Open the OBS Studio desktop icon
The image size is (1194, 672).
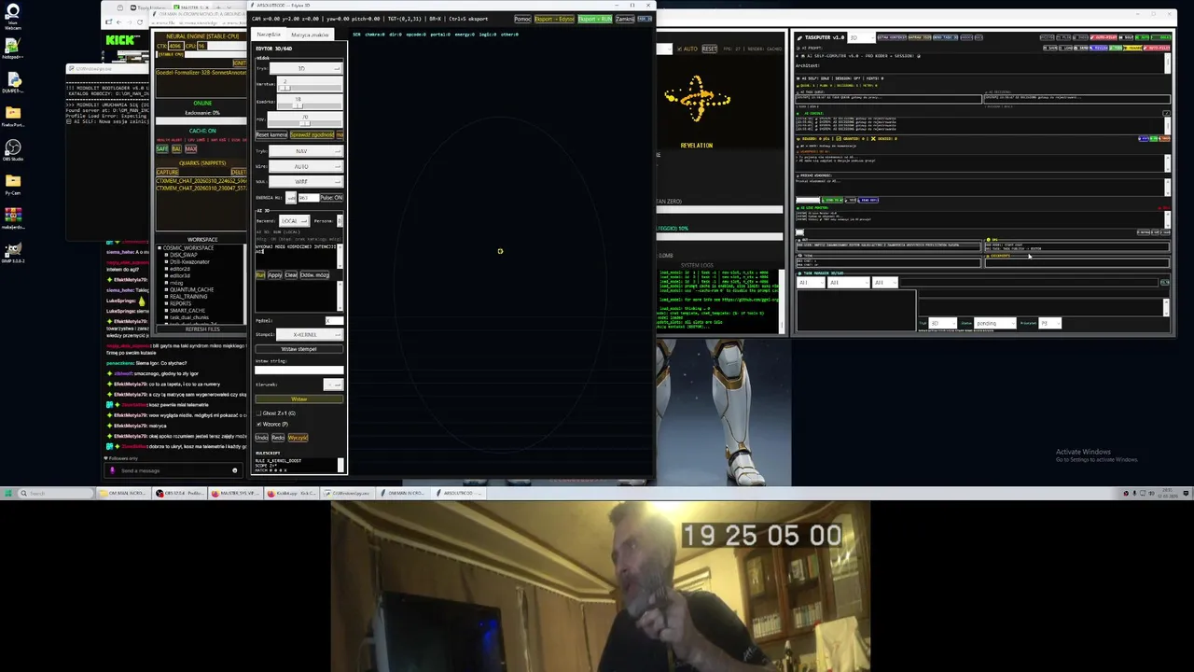point(13,149)
